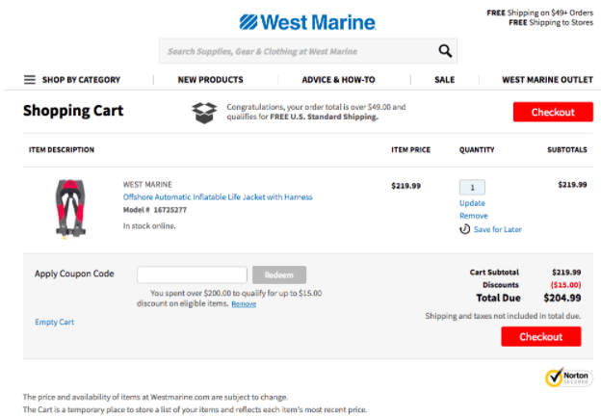Screen dimensions: 601x417
Task: Click the search magnifying glass icon
Action: 444,51
